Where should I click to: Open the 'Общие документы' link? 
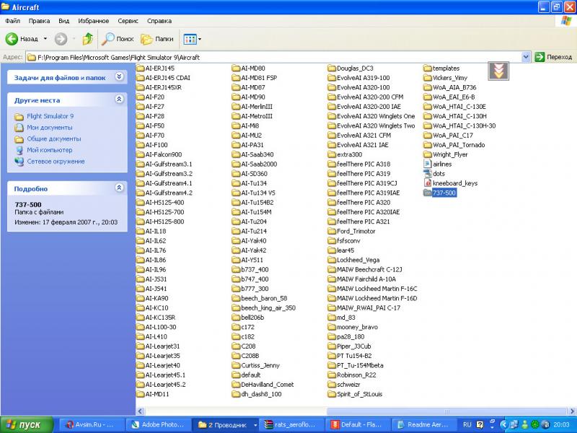coord(53,139)
